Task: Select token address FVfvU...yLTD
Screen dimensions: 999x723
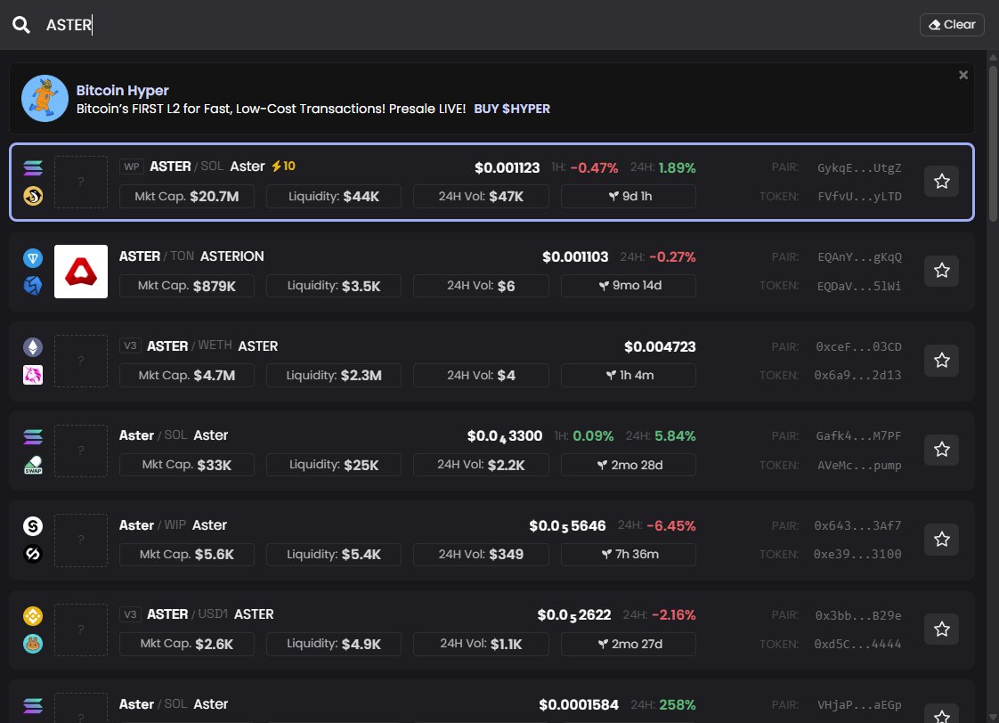Action: point(859,196)
